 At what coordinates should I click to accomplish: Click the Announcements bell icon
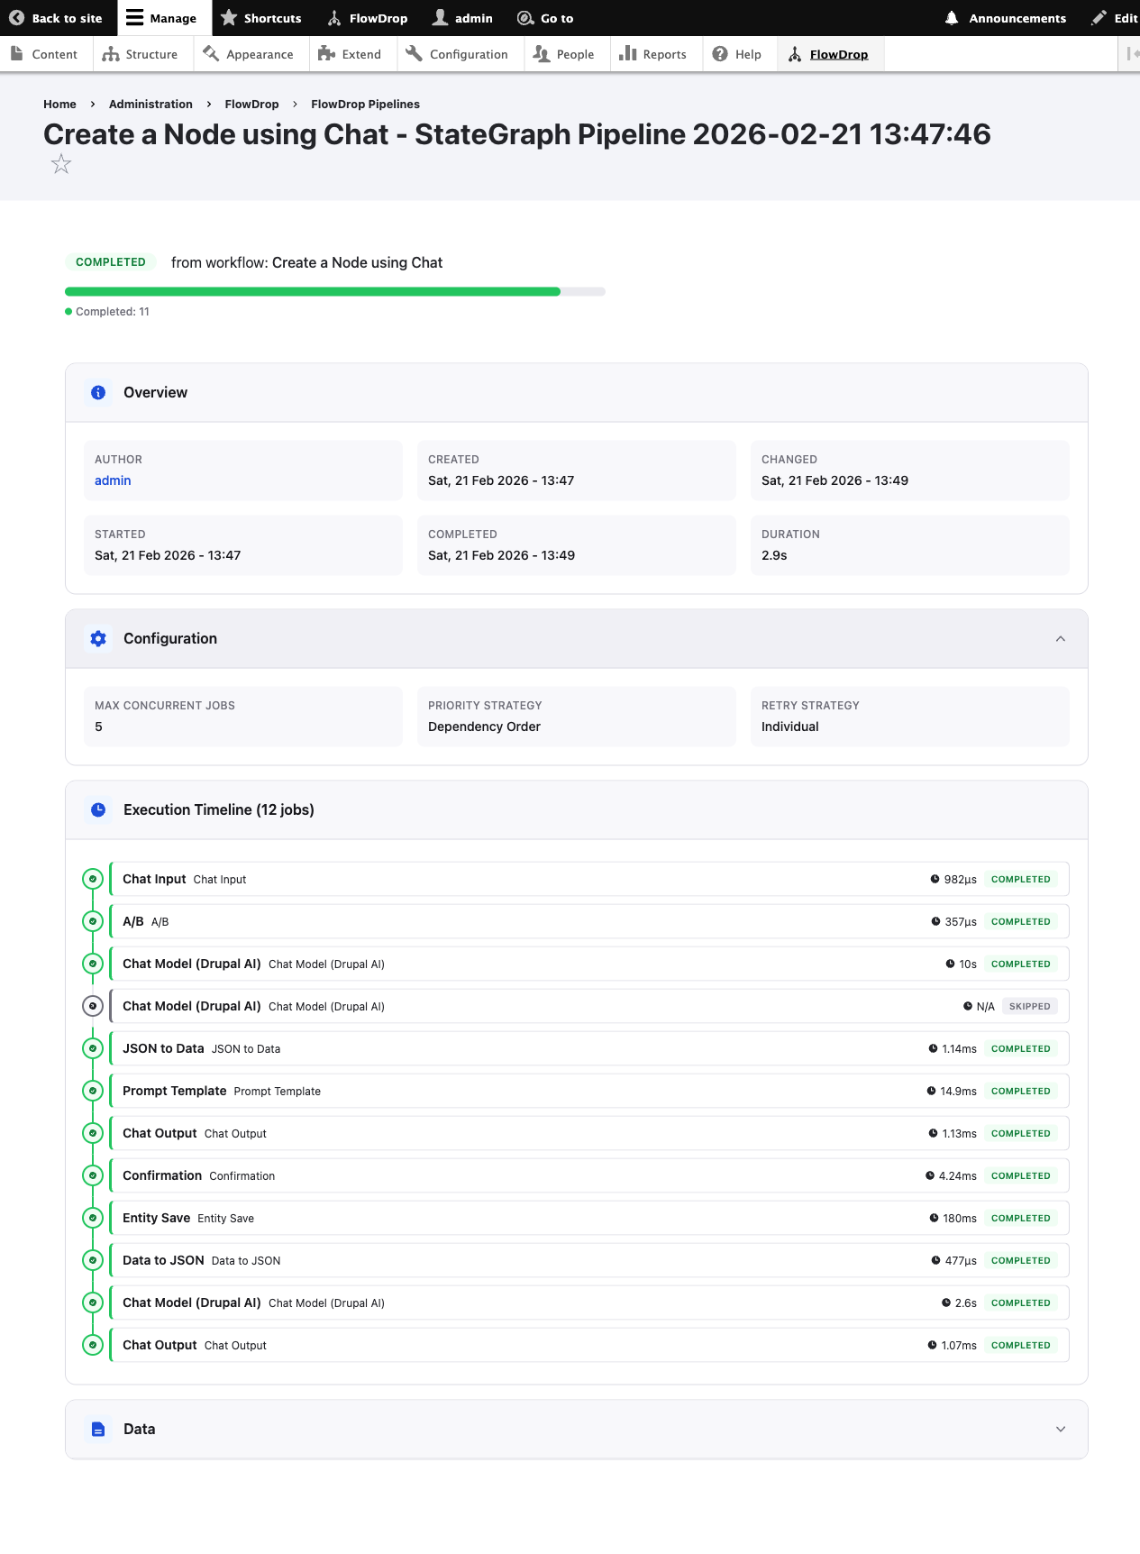[x=952, y=18]
